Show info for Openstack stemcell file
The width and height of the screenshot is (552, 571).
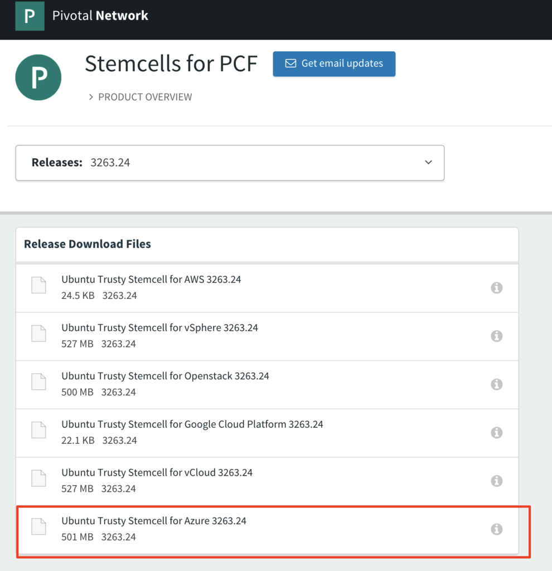click(x=496, y=384)
